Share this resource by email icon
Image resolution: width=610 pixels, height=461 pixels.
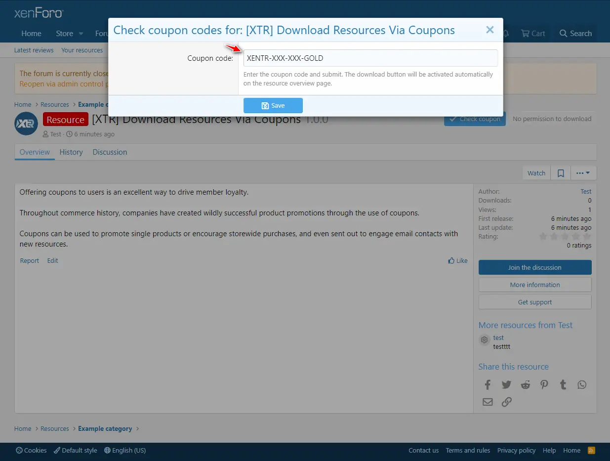488,402
